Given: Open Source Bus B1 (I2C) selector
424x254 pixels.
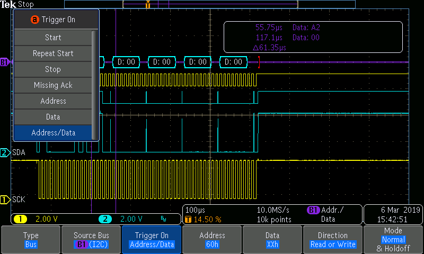Looking at the screenshot, I should point(91,240).
